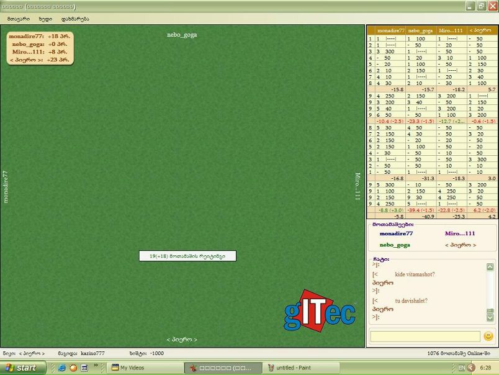Click the Internet Explorer quick launch icon
The width and height of the screenshot is (499, 375).
pyautogui.click(x=61, y=368)
